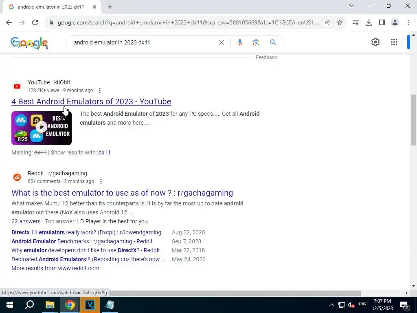Click Chrome icon in taskbar
This screenshot has height=313, width=417.
tap(70, 305)
